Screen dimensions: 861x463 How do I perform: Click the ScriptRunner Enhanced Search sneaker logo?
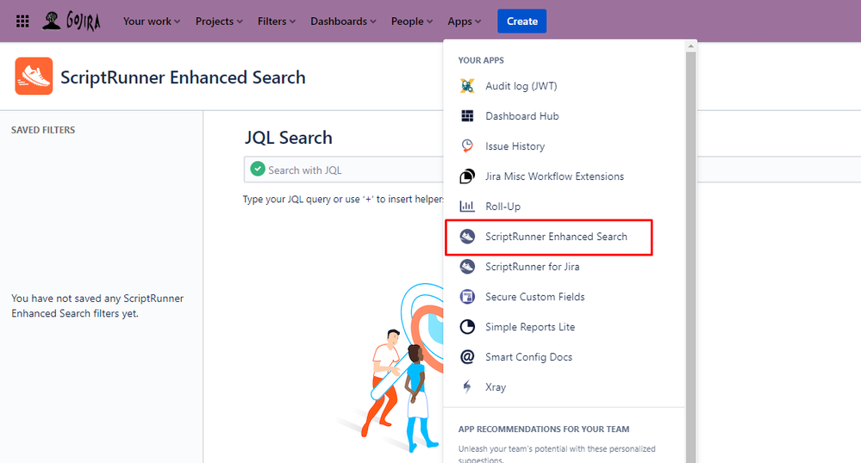(x=34, y=77)
